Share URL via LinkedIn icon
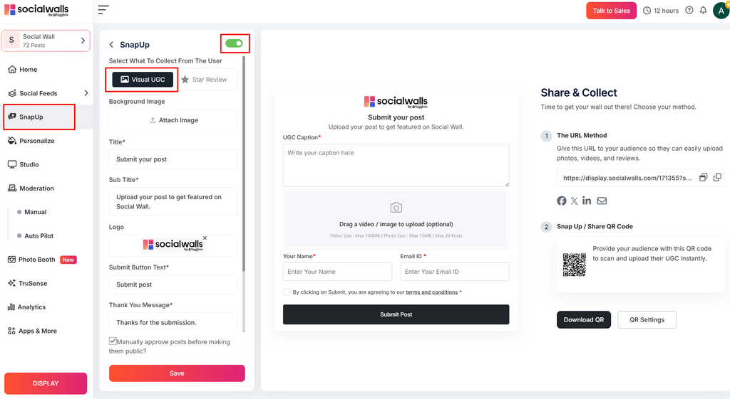 click(587, 201)
